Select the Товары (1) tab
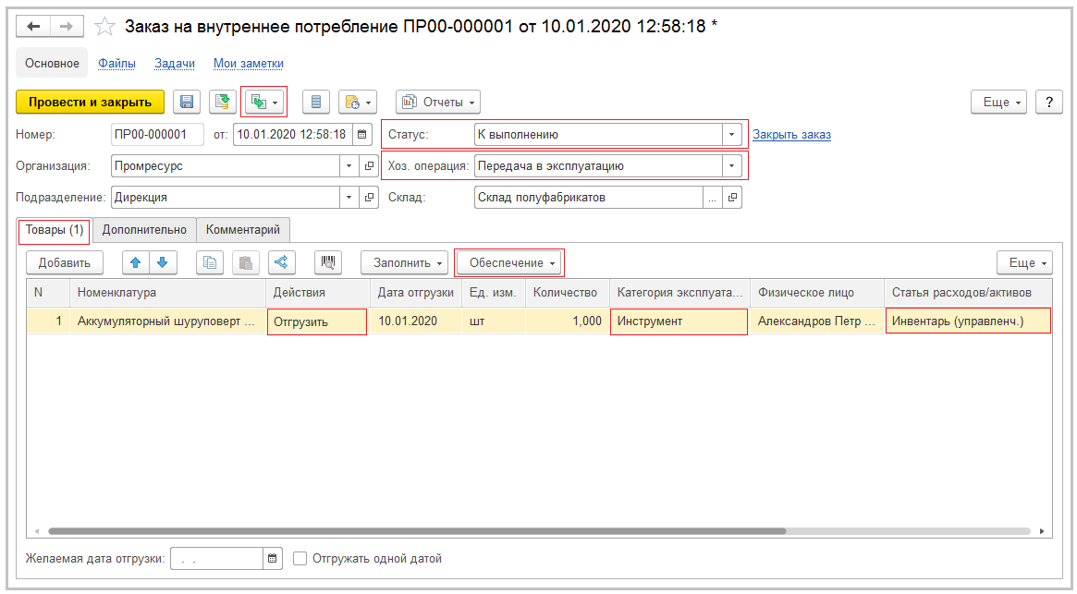The image size is (1077, 594). (x=55, y=230)
